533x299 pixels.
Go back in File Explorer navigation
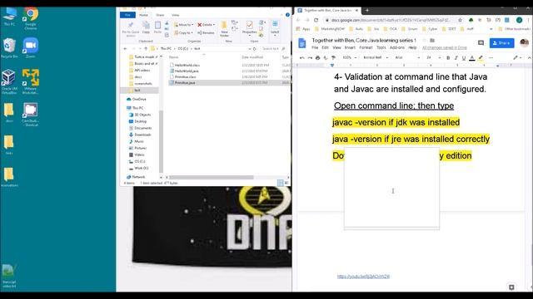pyautogui.click(x=125, y=49)
